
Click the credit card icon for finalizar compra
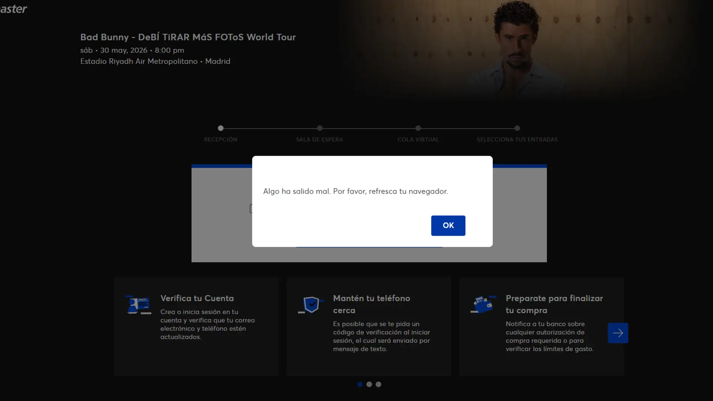tap(483, 304)
